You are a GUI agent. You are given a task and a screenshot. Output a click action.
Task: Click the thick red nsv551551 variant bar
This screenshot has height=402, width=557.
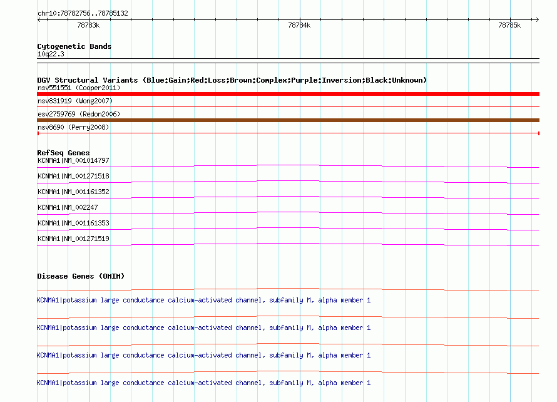point(288,94)
